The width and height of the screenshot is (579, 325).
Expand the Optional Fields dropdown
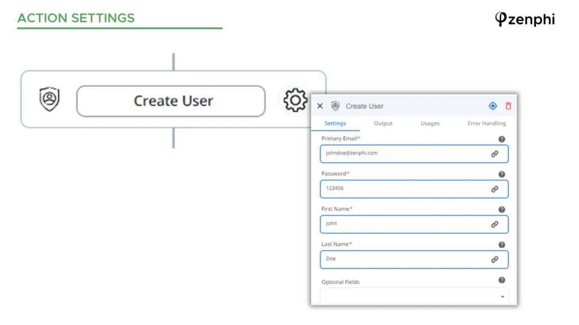[414, 296]
